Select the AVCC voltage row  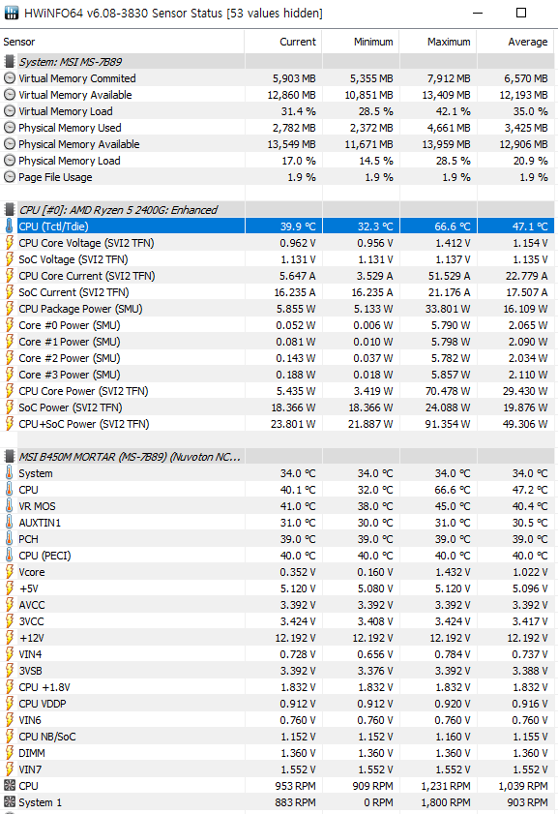click(x=278, y=605)
